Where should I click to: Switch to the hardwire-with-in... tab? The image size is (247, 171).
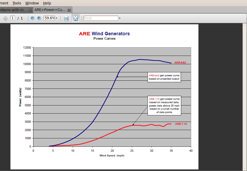(x=13, y=10)
